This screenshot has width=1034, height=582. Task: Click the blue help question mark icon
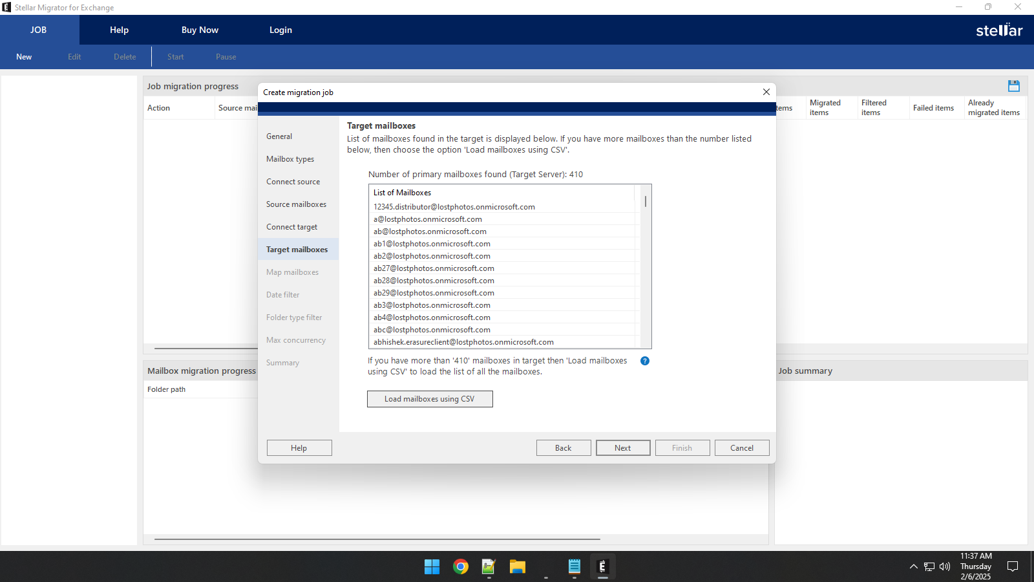[644, 361]
